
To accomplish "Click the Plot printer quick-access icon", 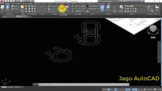I will coord(21,1).
